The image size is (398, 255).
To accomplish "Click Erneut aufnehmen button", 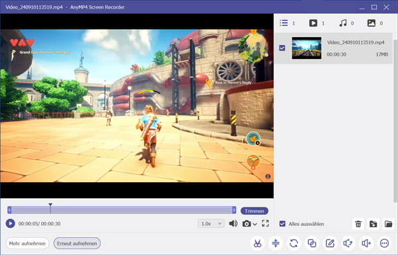I will pyautogui.click(x=77, y=243).
